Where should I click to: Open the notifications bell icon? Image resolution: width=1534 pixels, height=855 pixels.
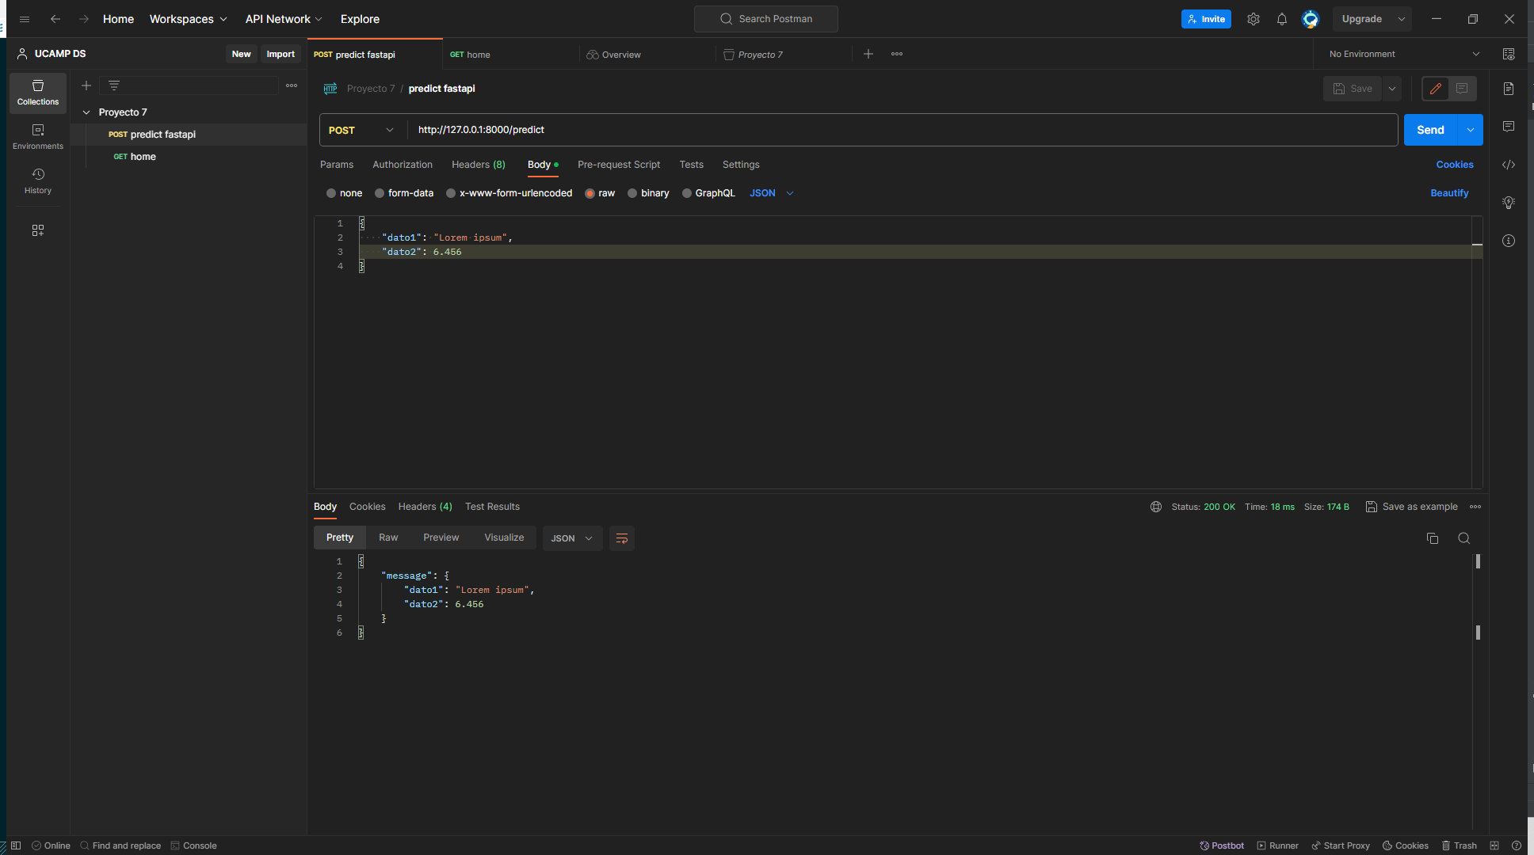coord(1282,19)
